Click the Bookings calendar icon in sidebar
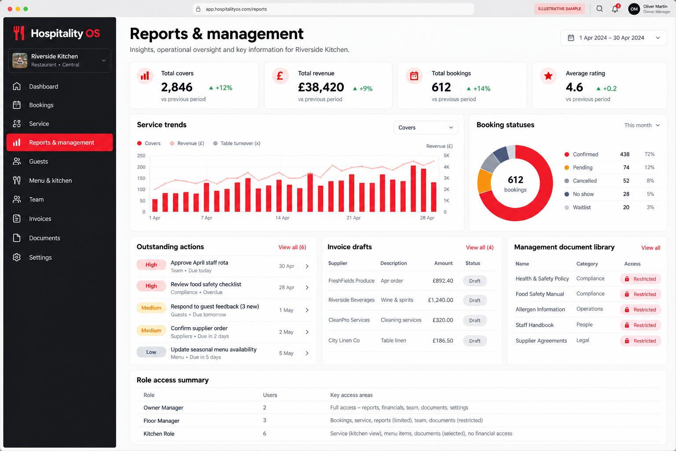This screenshot has height=451, width=676. click(x=17, y=105)
